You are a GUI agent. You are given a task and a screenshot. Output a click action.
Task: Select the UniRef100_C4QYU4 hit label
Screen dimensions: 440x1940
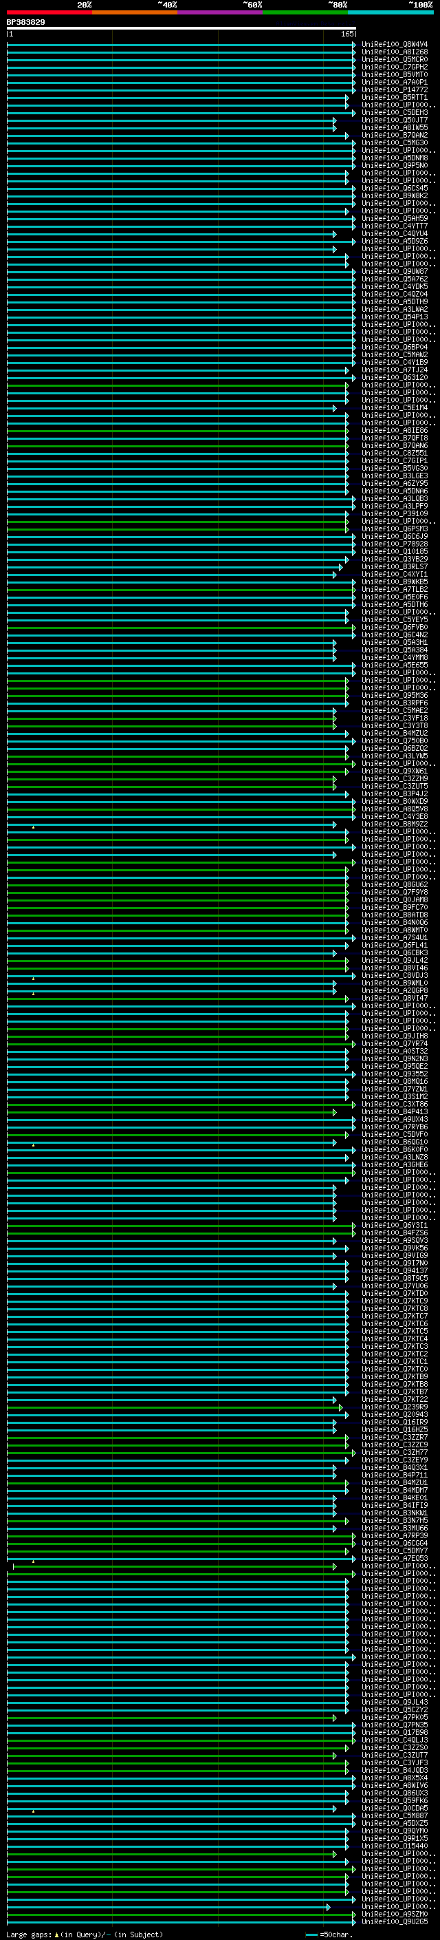pos(394,233)
